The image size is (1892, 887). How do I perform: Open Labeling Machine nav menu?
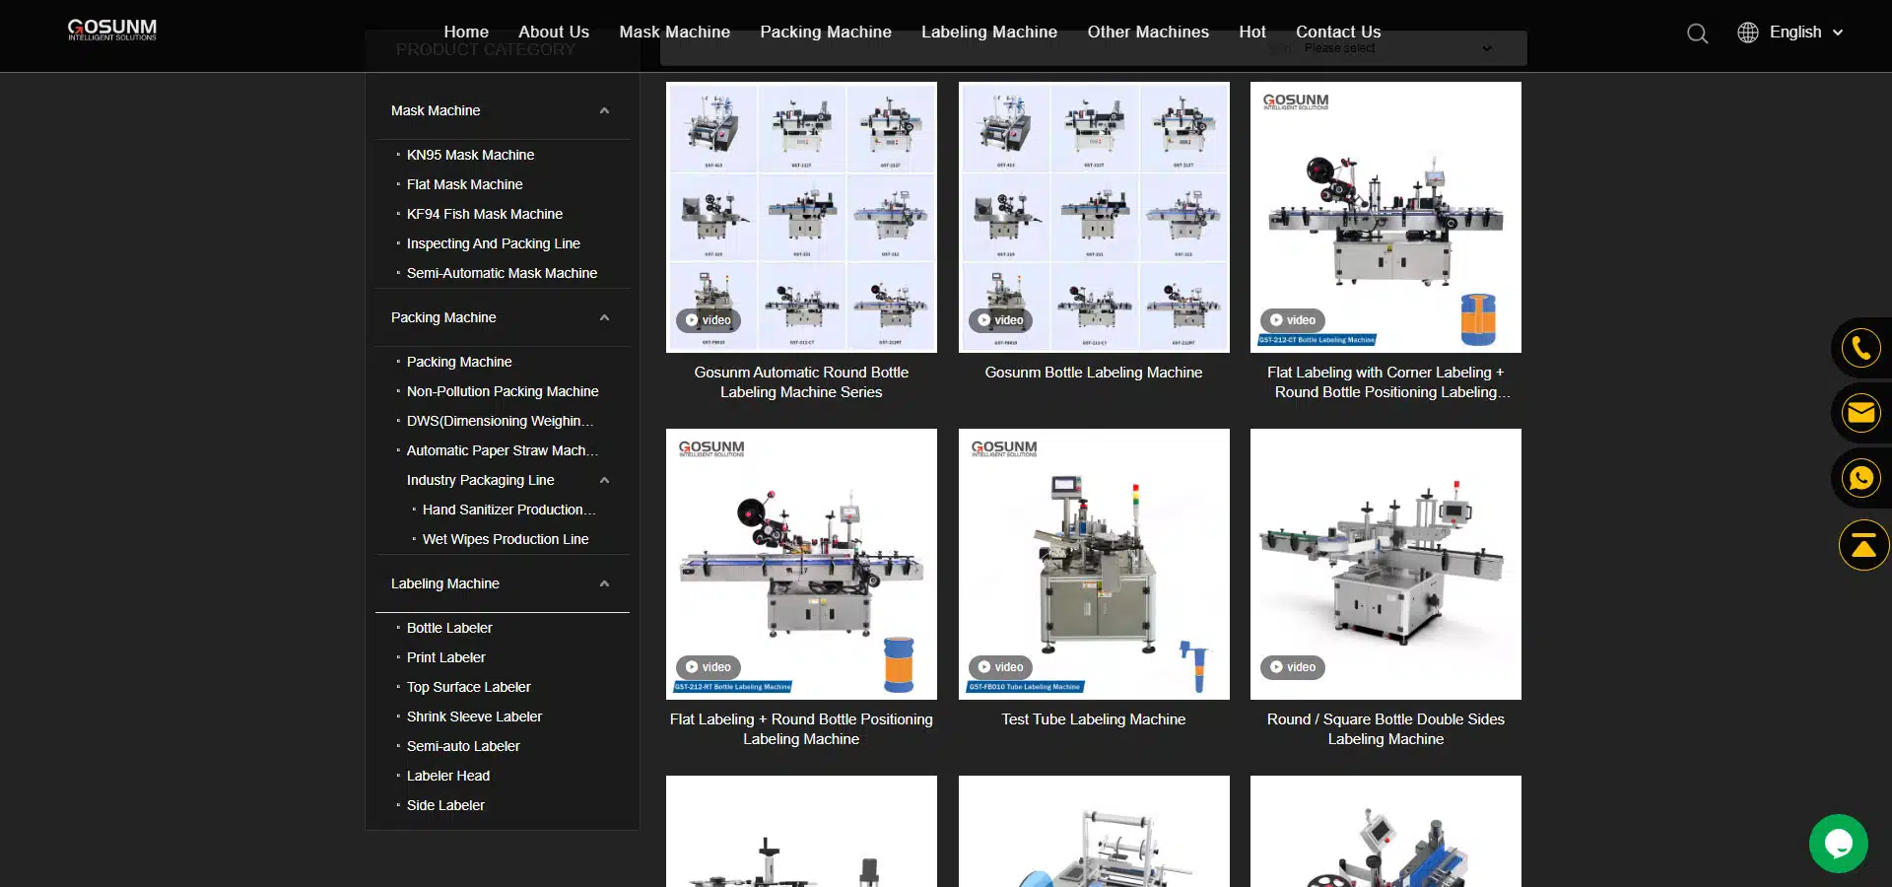989,32
